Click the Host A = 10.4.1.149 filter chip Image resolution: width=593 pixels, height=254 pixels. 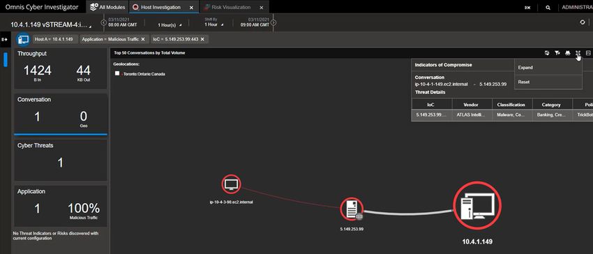pos(55,39)
